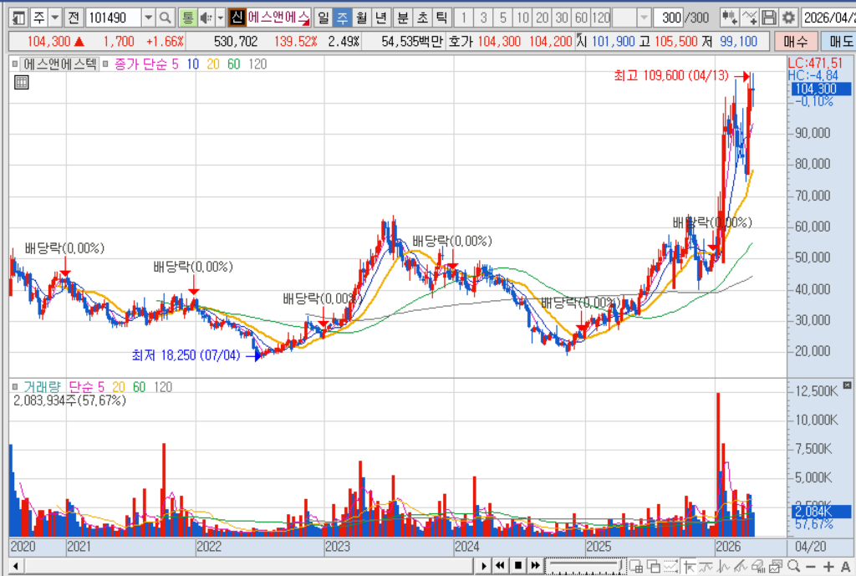Select the 초 second chart period
The image size is (856, 576).
422,18
